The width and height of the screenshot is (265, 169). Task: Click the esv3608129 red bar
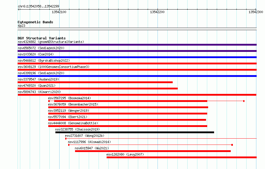(x=137, y=70)
